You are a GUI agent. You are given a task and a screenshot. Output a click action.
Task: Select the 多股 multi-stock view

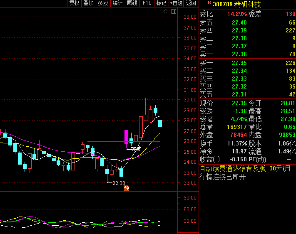(x=103, y=3)
